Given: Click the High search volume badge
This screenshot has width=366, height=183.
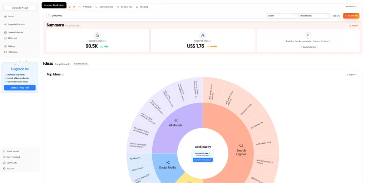Looking at the screenshot, I should [x=104, y=46].
